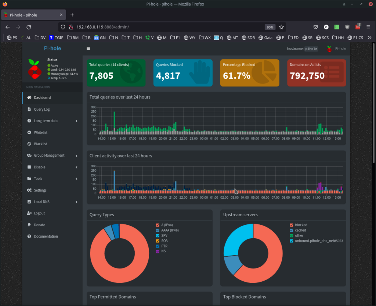The width and height of the screenshot is (376, 306).
Task: Toggle the SOA query type checkbox
Action: (x=158, y=241)
